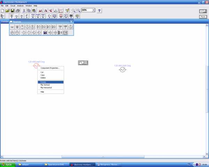Click the Component Properties toolbar icon
Screen dimensions: 209x167
(x=67, y=10)
